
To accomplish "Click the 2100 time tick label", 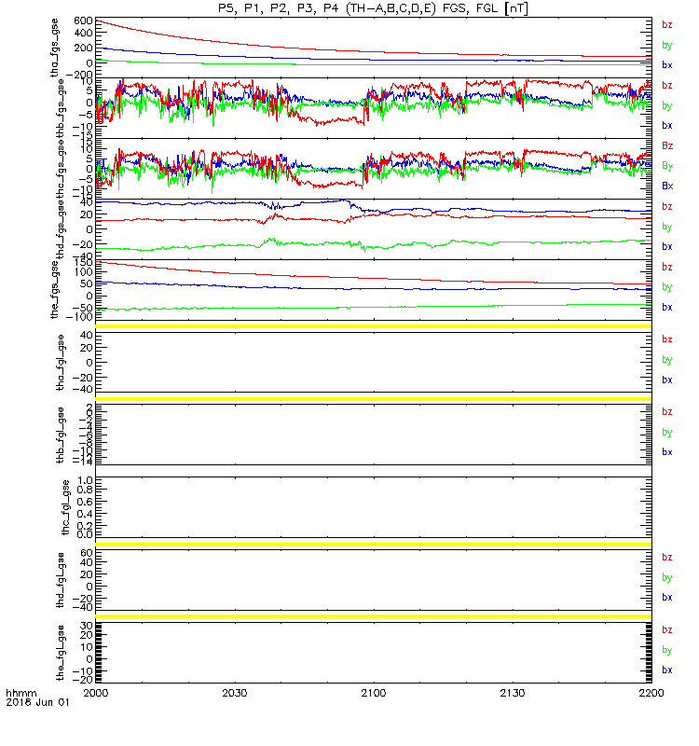I will tap(374, 693).
